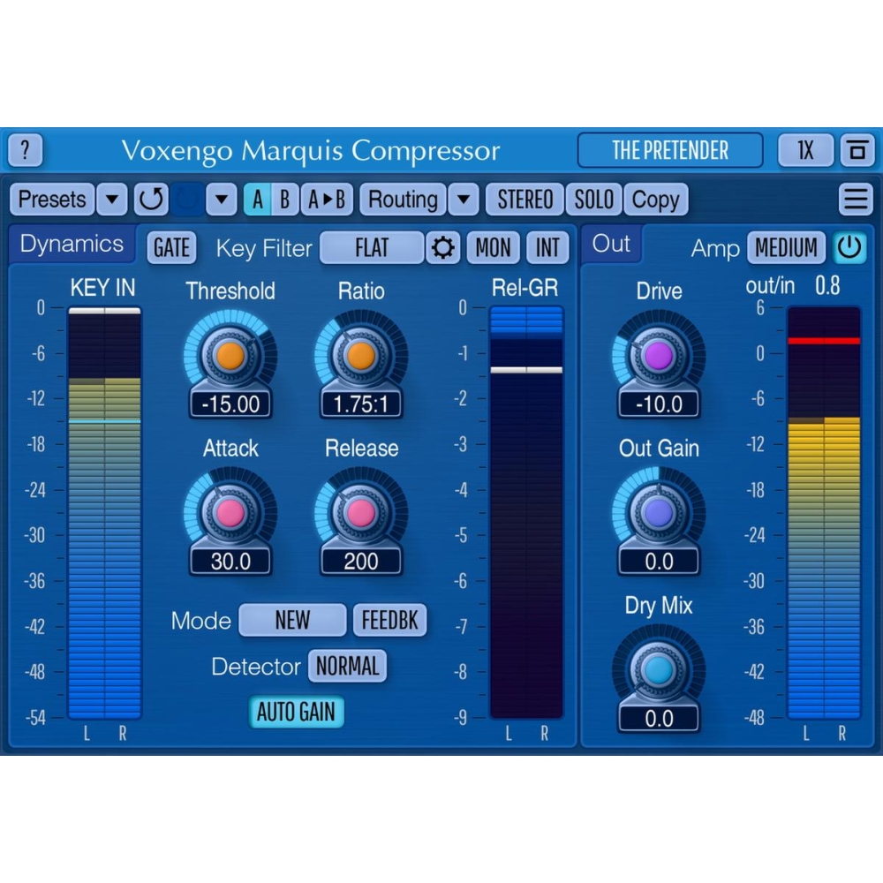Change the 1X oversampling selector
883x883 pixels.
[805, 150]
